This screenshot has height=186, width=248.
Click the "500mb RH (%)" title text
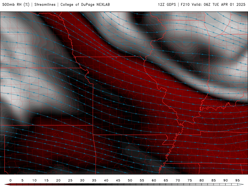pyautogui.click(x=16, y=5)
